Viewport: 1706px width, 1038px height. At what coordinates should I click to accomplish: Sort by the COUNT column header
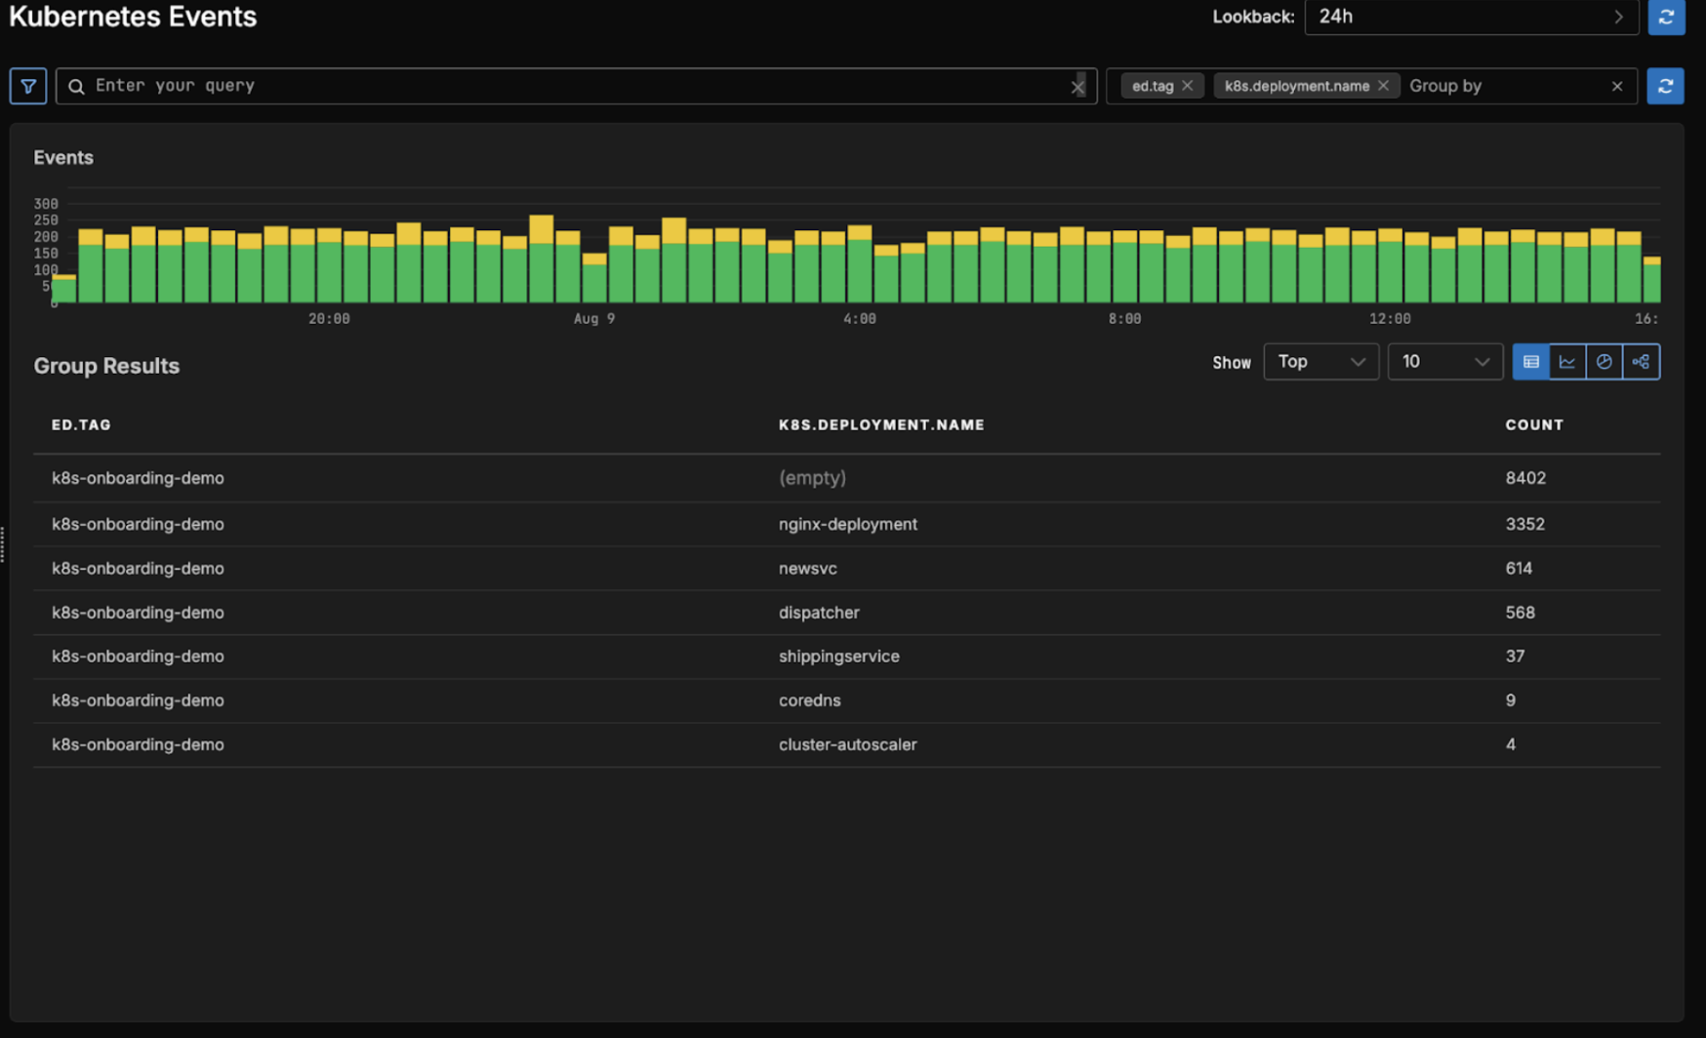(1533, 424)
